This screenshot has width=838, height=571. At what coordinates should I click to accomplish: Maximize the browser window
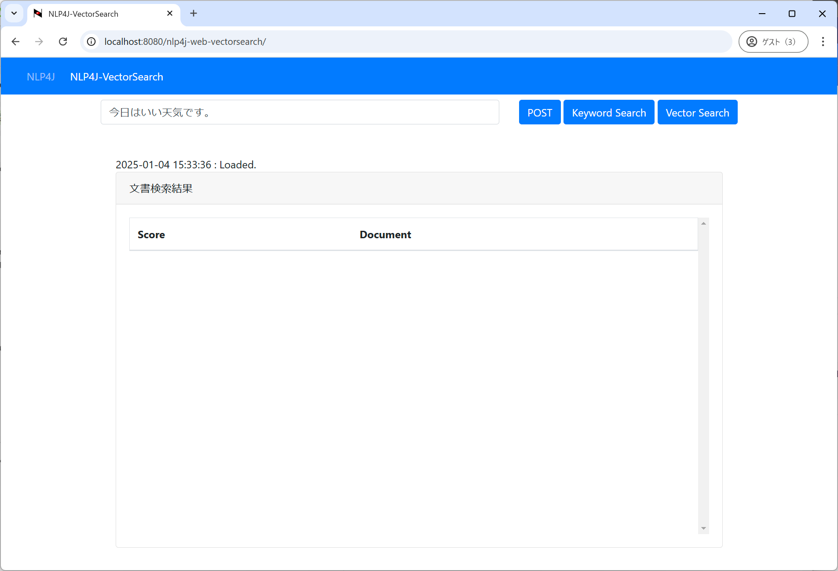(792, 14)
